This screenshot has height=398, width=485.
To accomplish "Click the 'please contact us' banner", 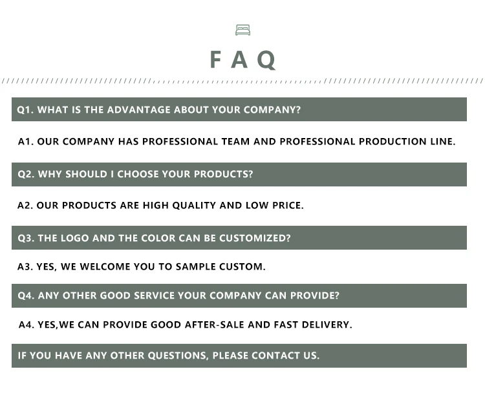I will pyautogui.click(x=239, y=355).
